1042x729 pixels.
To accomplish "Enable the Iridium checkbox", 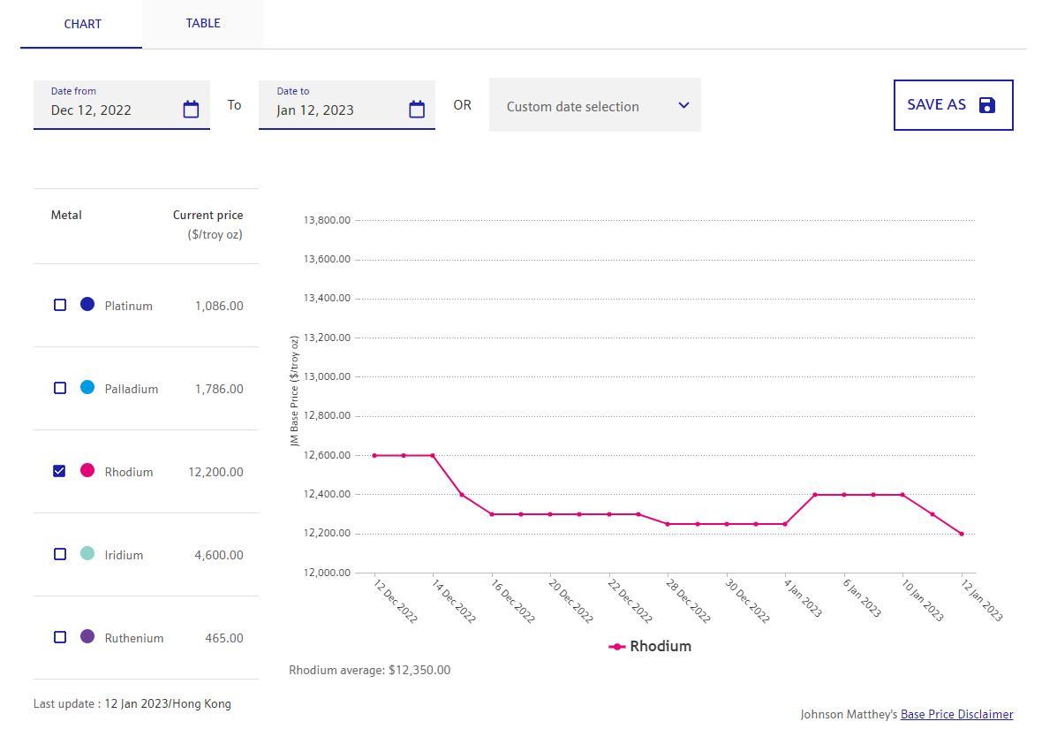I will click(x=60, y=554).
